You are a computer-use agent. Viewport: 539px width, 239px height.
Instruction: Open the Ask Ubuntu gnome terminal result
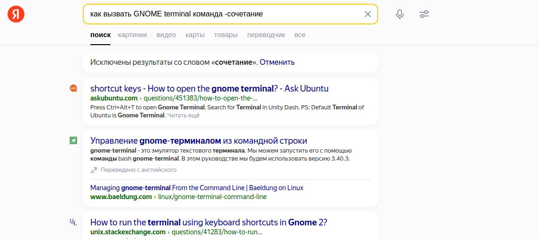pos(209,88)
